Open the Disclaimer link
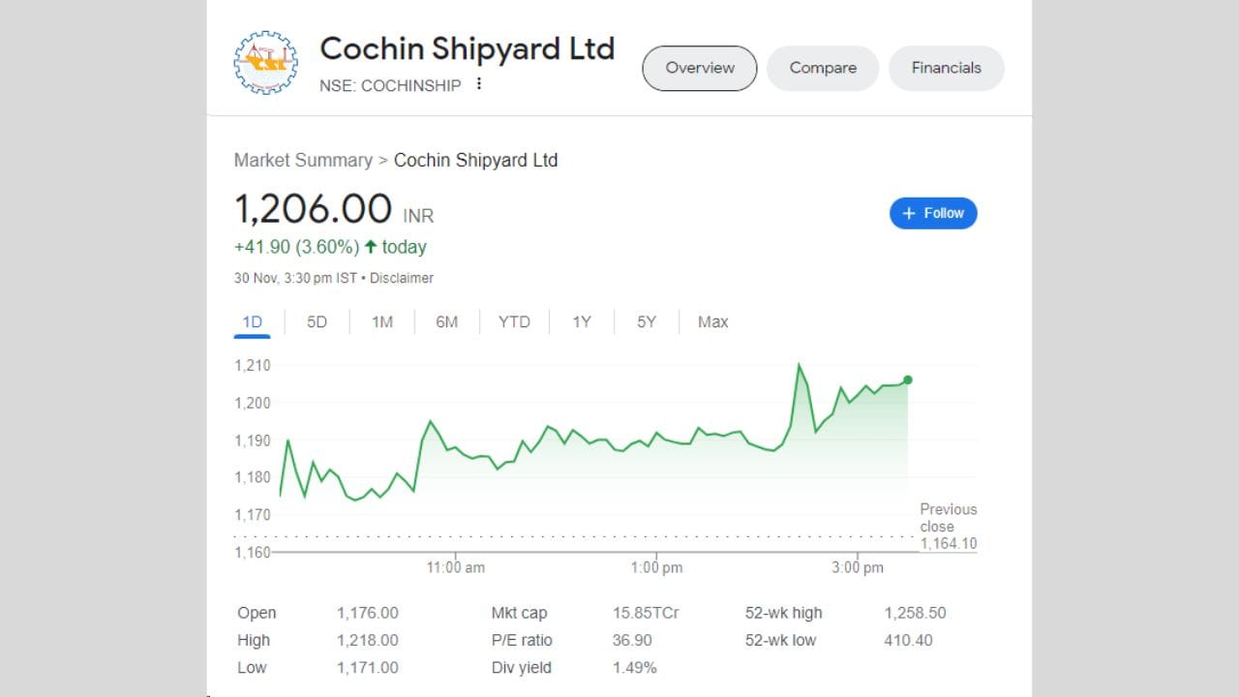 402,278
